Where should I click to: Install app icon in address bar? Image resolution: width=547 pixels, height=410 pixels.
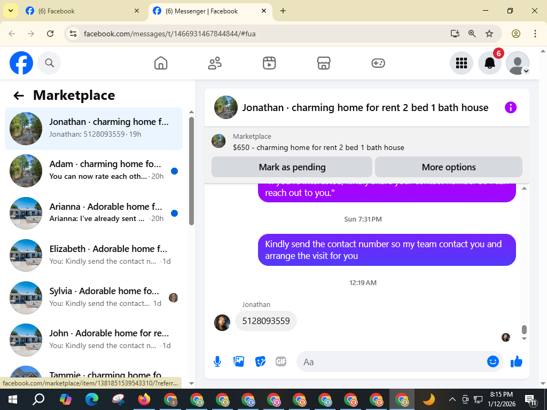[x=455, y=34]
